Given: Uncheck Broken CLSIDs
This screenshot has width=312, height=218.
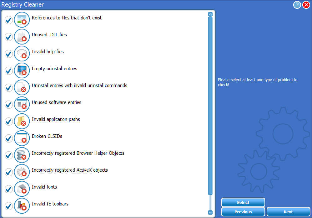Looking at the screenshot, I should [x=9, y=138].
